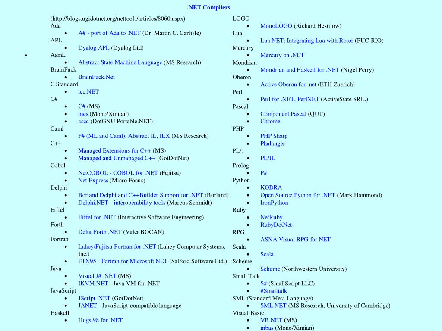Click Managed Extensions for C++ link

[x=115, y=150]
